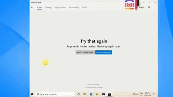173x97 pixels.
Task: Click the Type here to search box
Action: [55, 94]
